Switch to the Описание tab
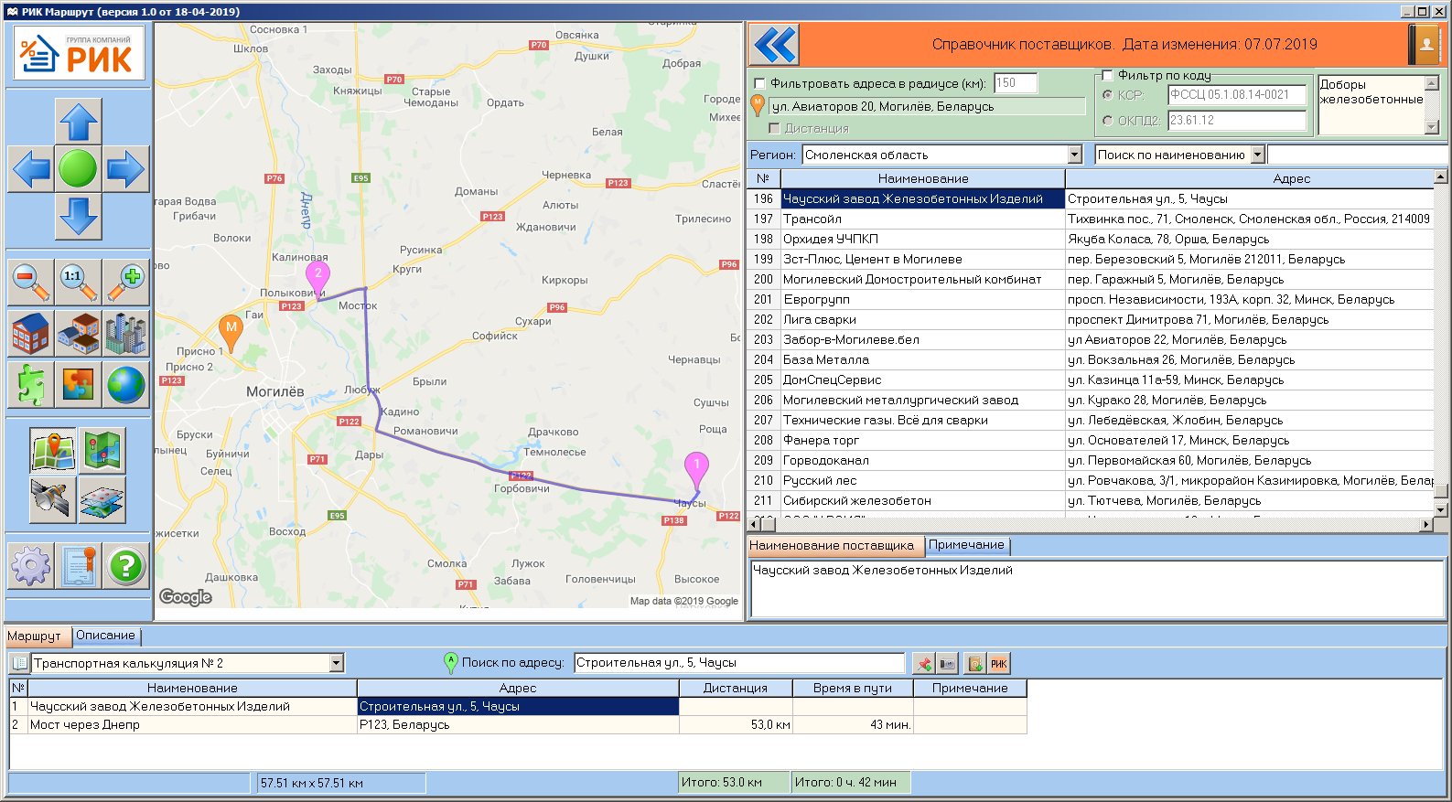Viewport: 1452px width, 802px height. pos(105,636)
